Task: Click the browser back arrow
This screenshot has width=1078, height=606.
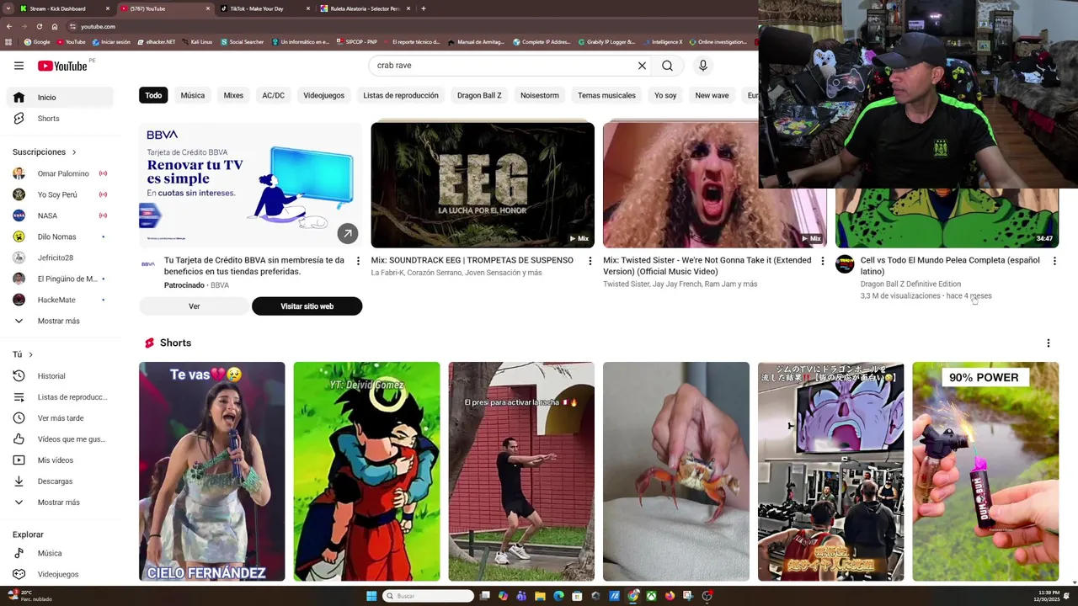Action: (8, 26)
